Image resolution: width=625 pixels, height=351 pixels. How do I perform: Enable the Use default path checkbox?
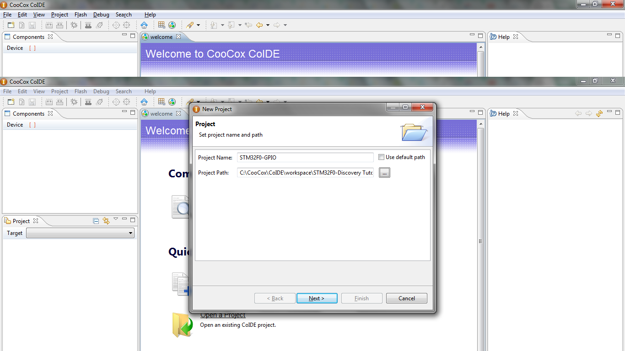(382, 157)
